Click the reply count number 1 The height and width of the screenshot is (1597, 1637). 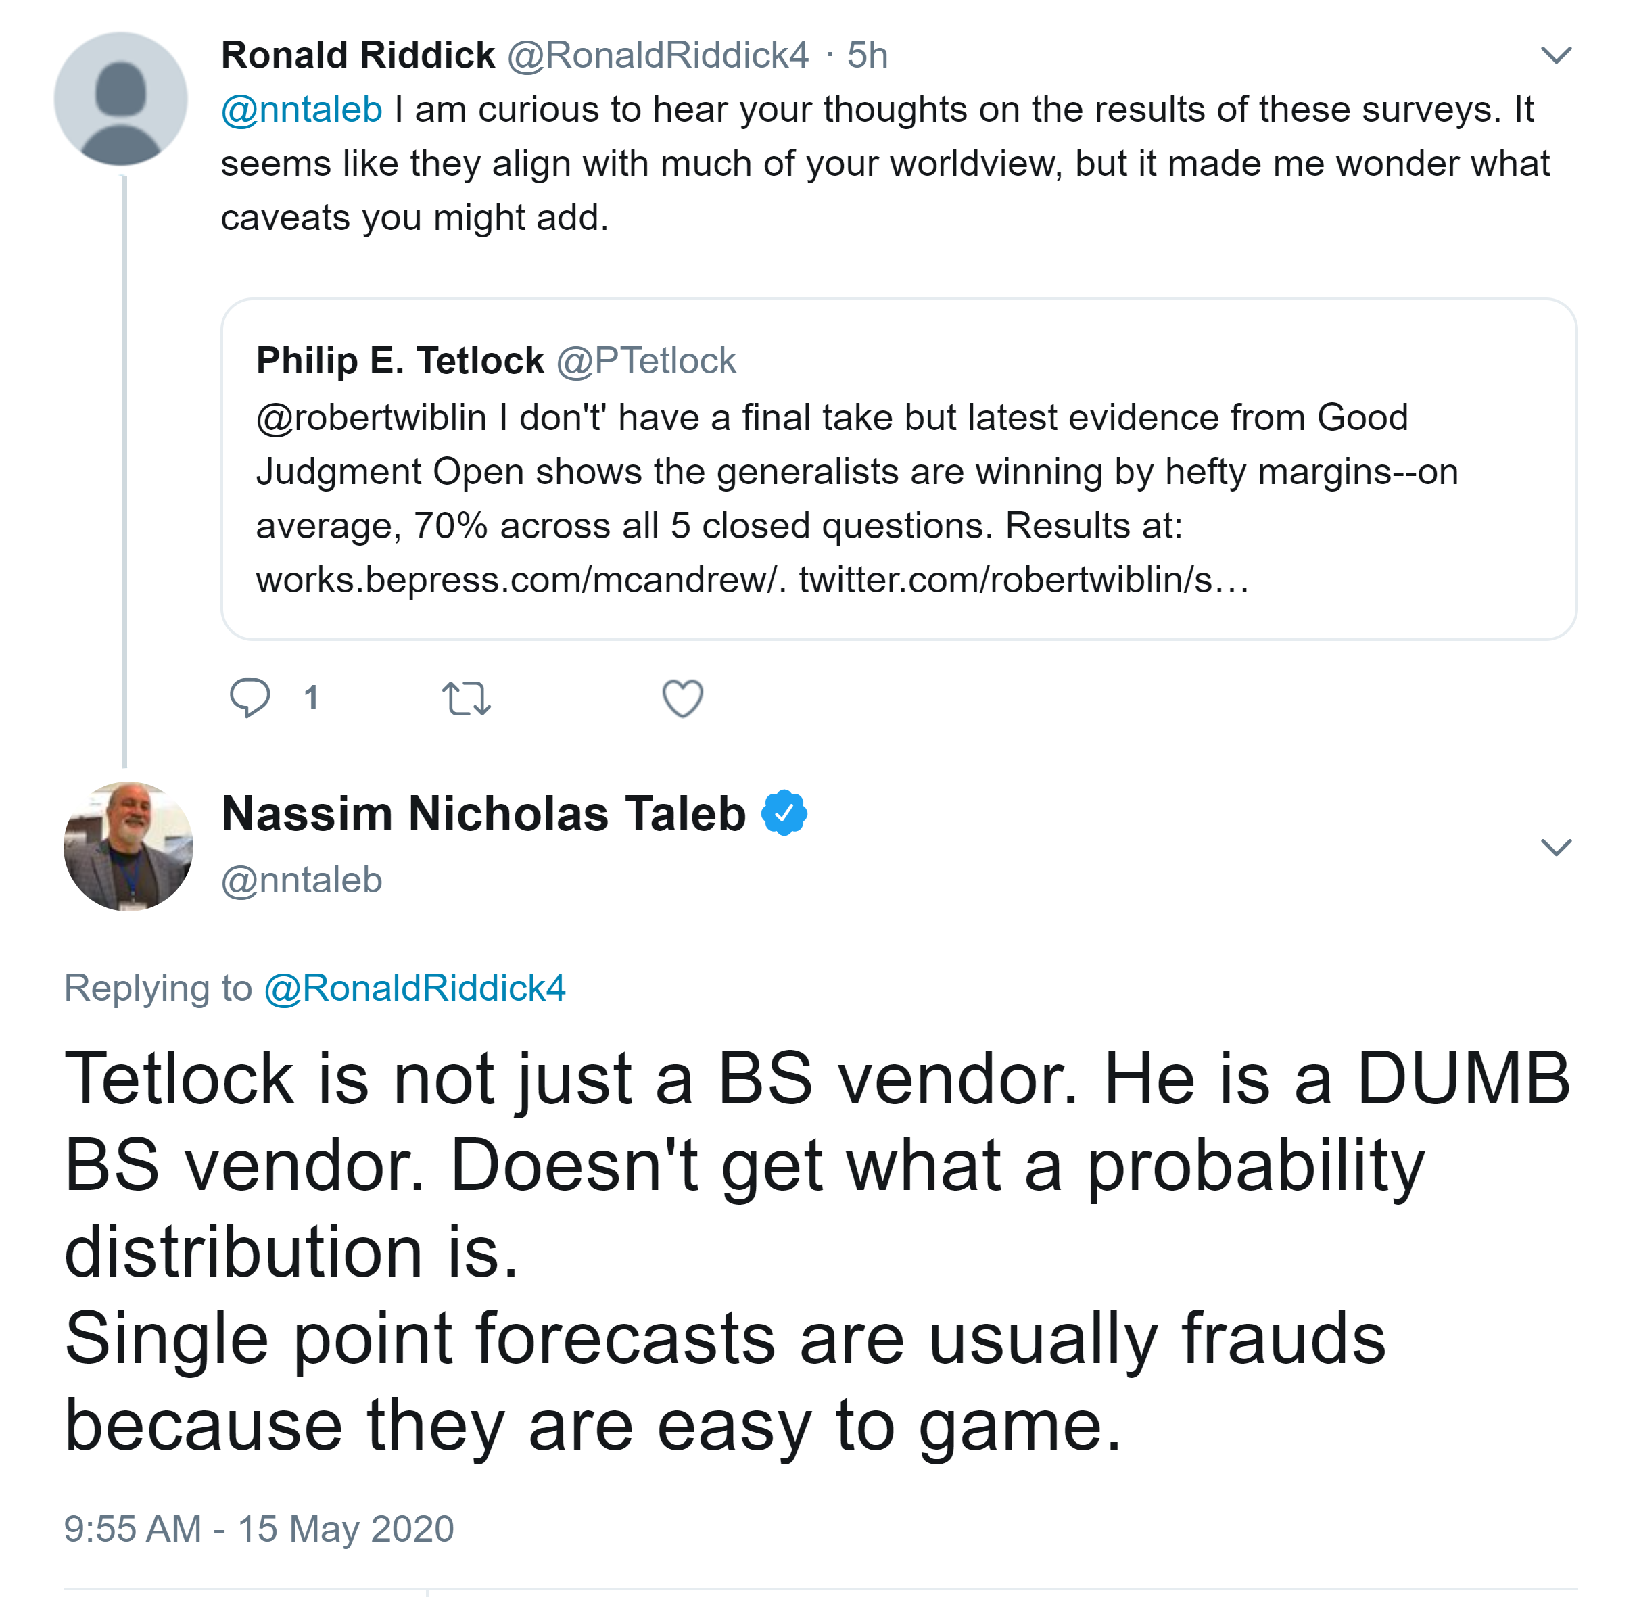click(311, 698)
